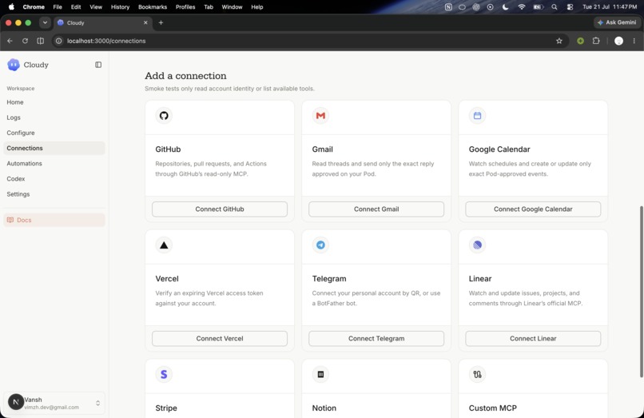Open the Apple menu
Image resolution: width=644 pixels, height=418 pixels.
pos(11,6)
